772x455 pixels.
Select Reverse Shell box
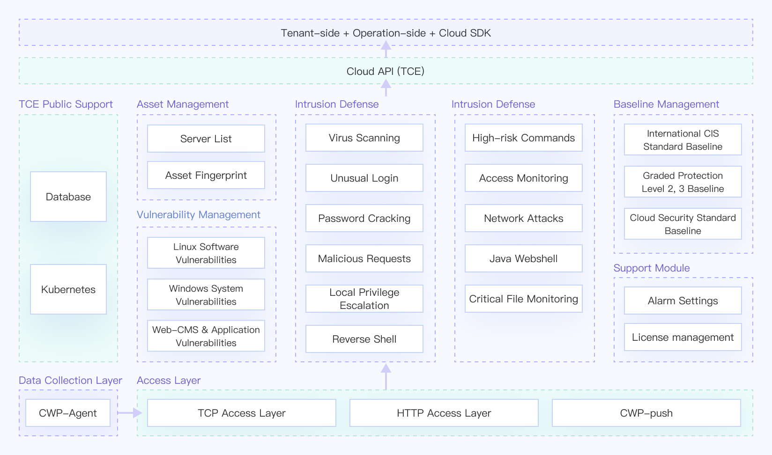point(364,339)
